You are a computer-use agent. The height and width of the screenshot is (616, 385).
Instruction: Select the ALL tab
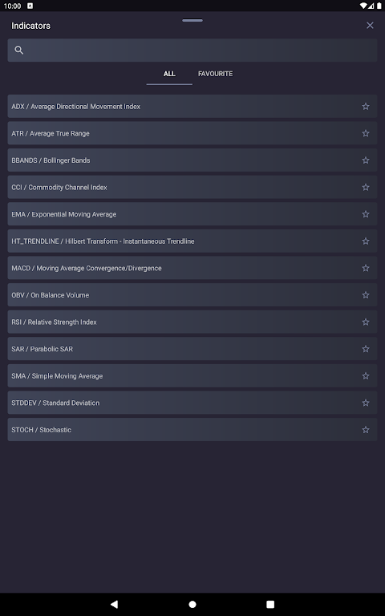tap(169, 74)
